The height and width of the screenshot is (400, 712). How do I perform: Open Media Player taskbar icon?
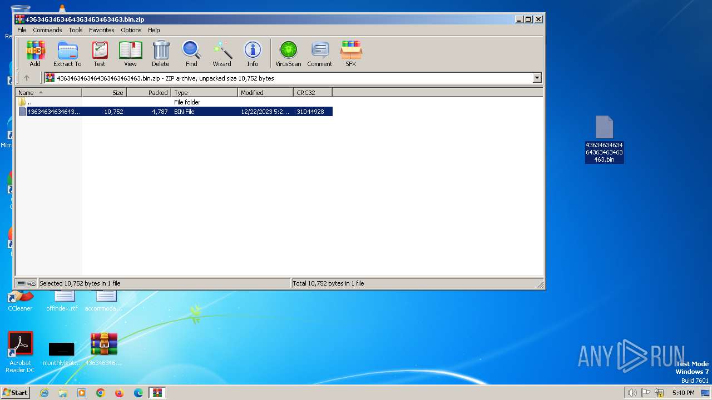point(82,393)
